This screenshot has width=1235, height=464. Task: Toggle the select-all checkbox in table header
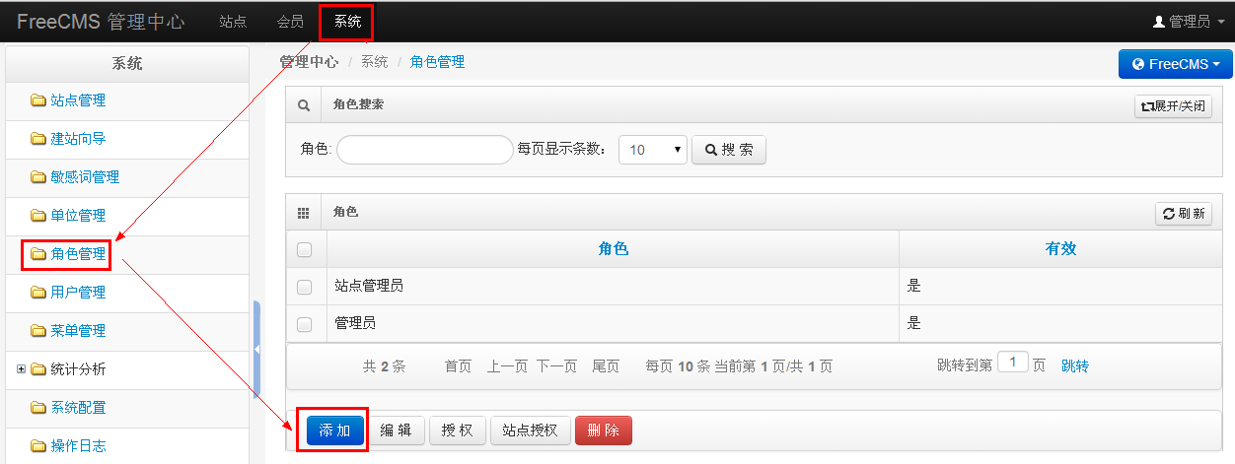(x=304, y=249)
